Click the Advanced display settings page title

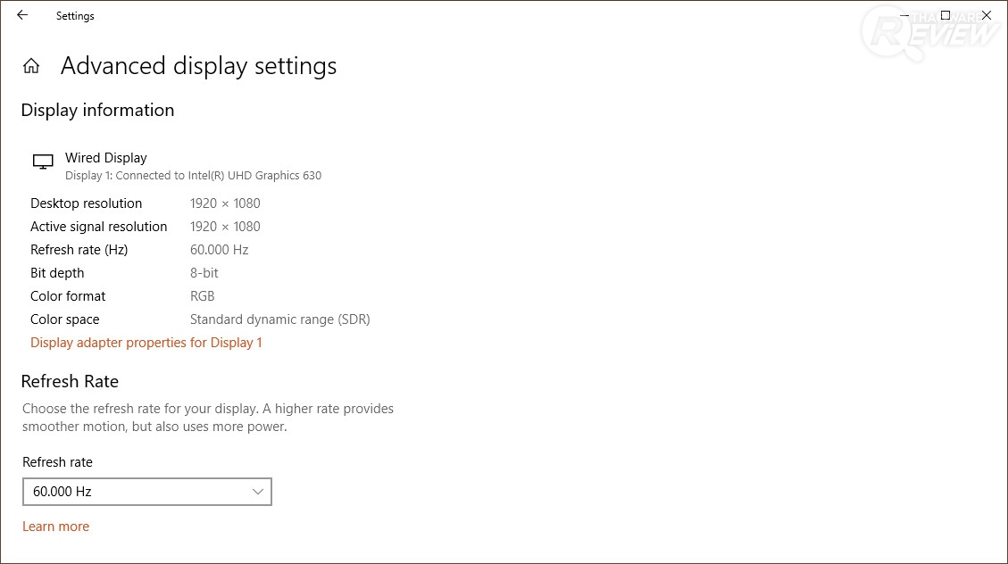[198, 66]
